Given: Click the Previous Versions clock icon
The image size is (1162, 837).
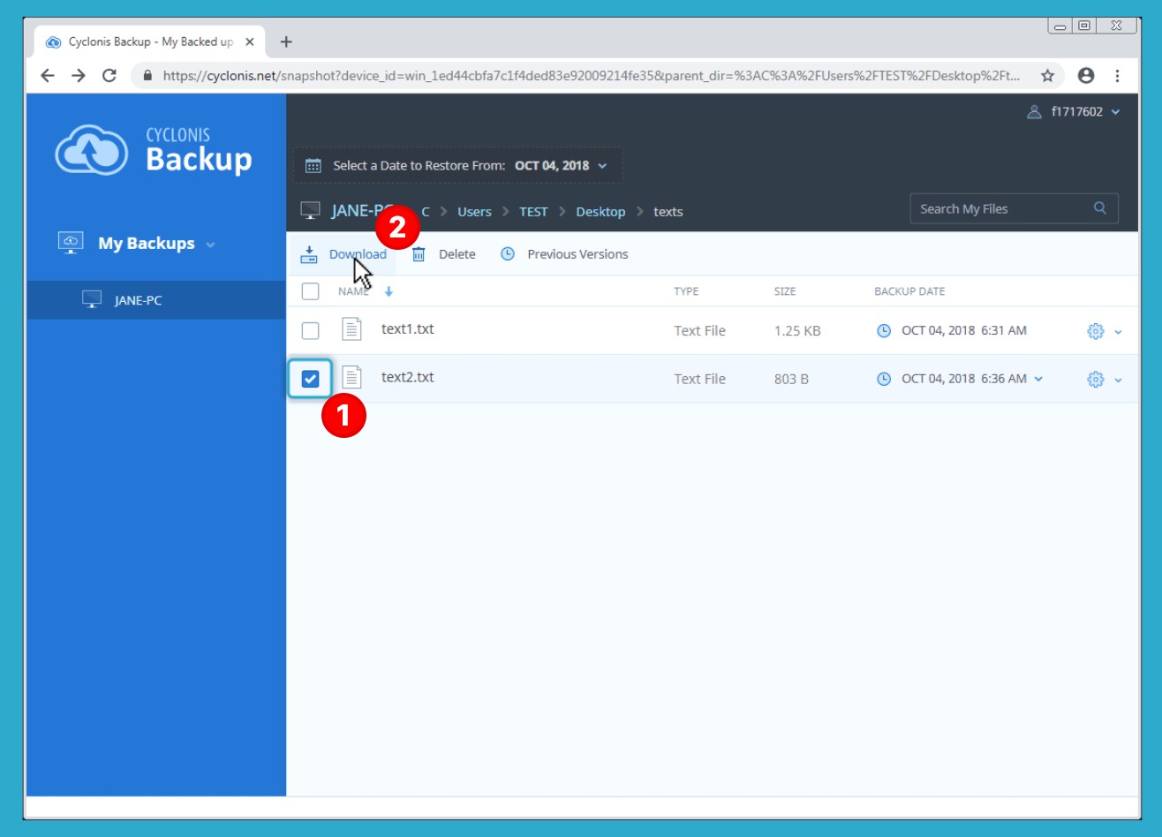Looking at the screenshot, I should 508,254.
